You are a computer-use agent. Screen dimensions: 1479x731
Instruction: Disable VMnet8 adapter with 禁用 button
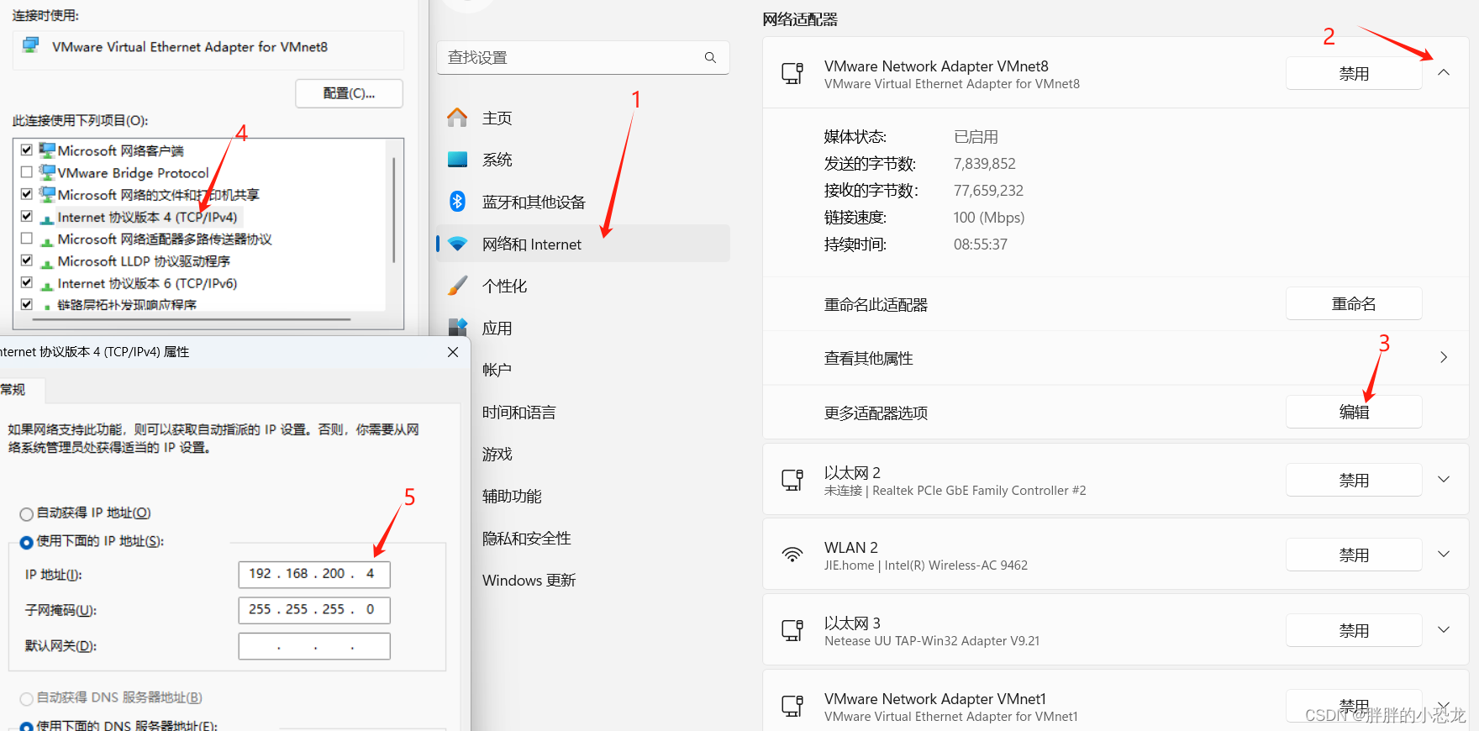coord(1354,73)
